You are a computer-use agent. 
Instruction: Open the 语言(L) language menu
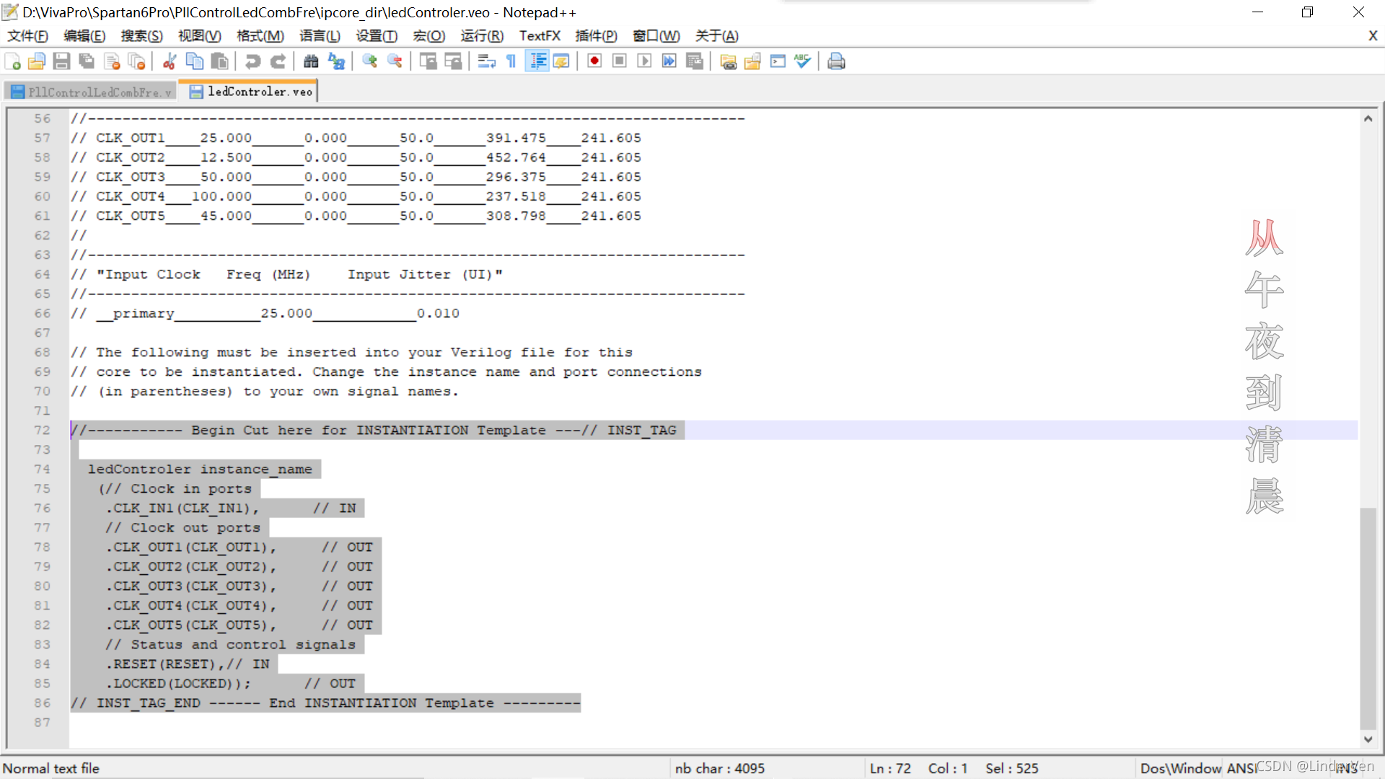[x=320, y=35]
